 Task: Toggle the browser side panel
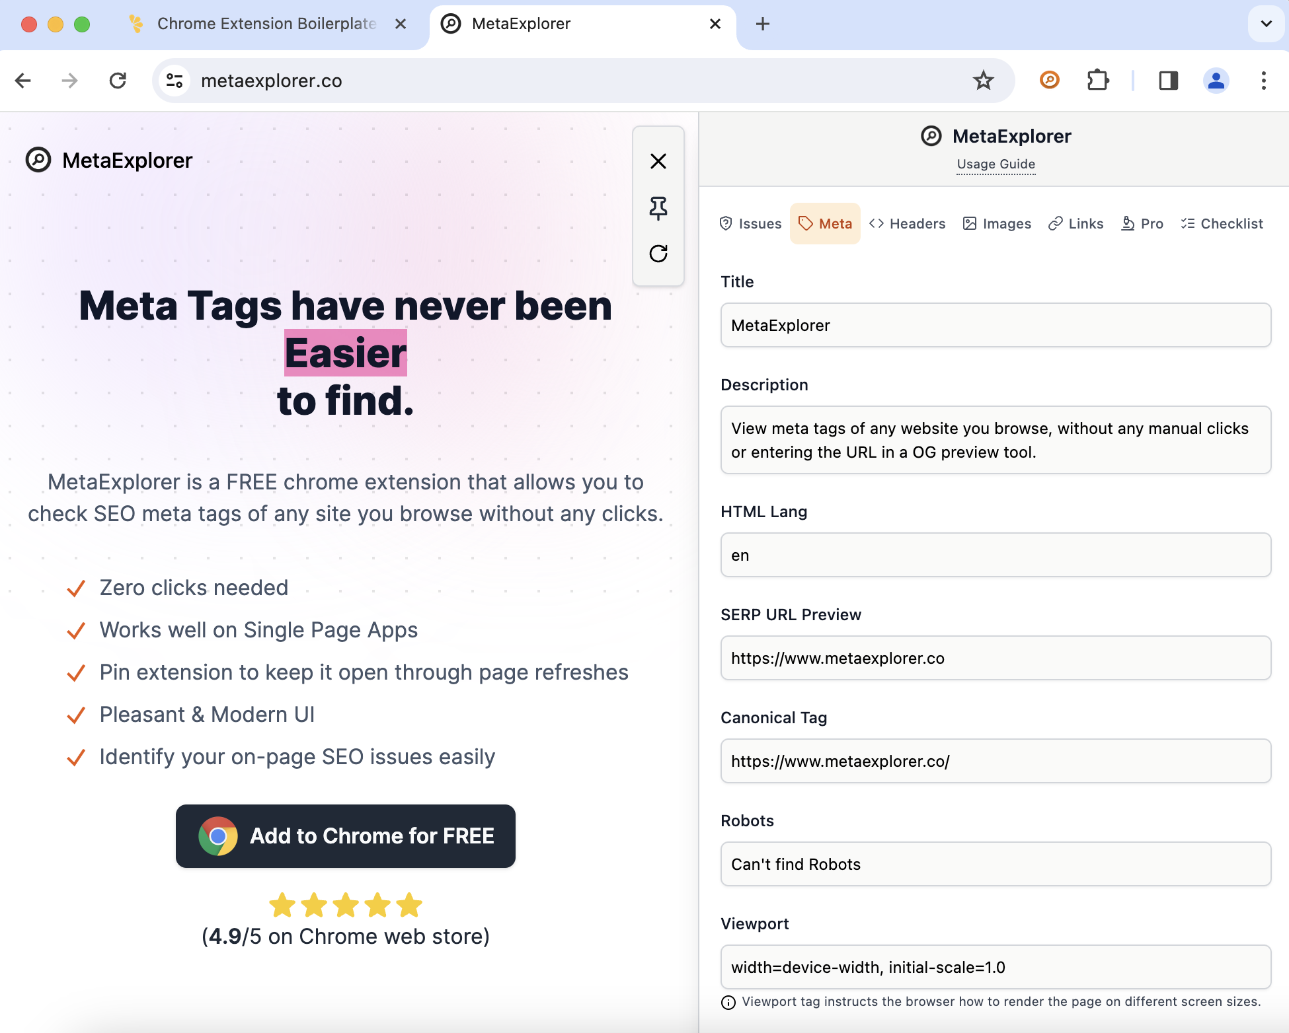pos(1169,81)
